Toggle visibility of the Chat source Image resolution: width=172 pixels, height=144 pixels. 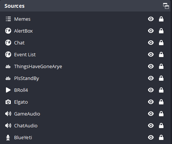point(151,43)
